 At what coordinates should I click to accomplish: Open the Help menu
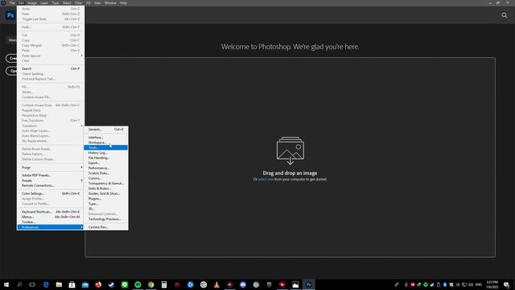click(x=123, y=2)
